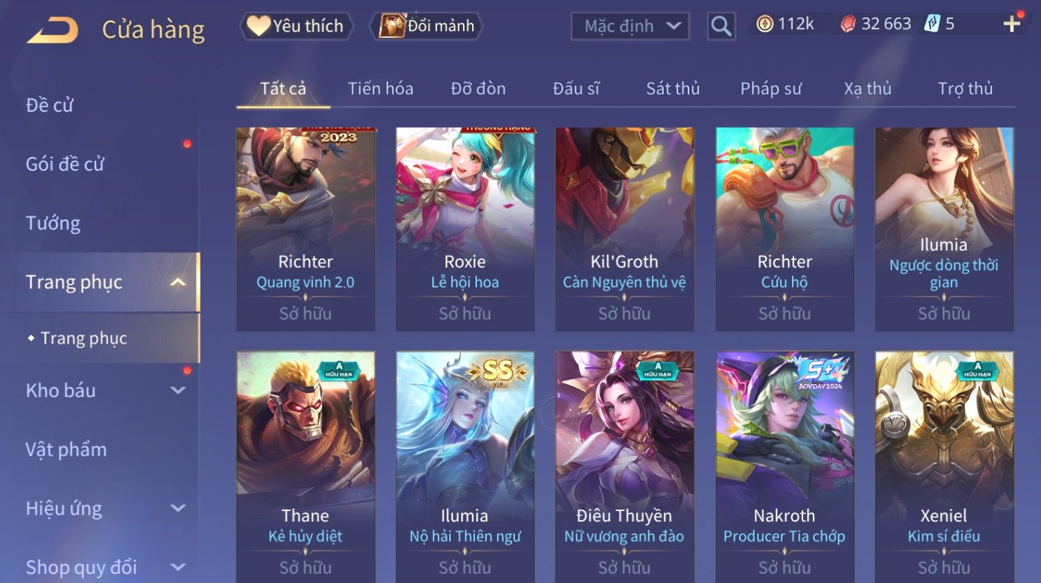Tap the gold coin balance icon

point(765,24)
